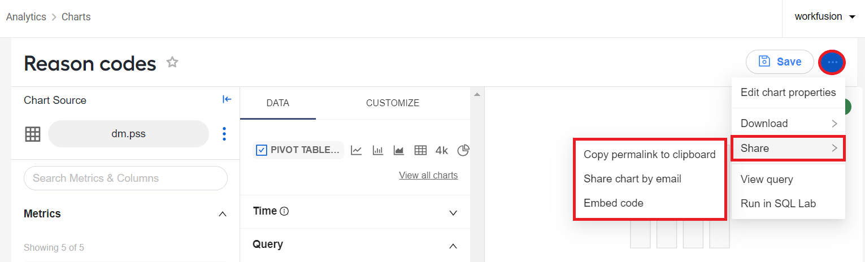Select the pie chart type icon
Image resolution: width=865 pixels, height=262 pixels.
click(x=463, y=150)
